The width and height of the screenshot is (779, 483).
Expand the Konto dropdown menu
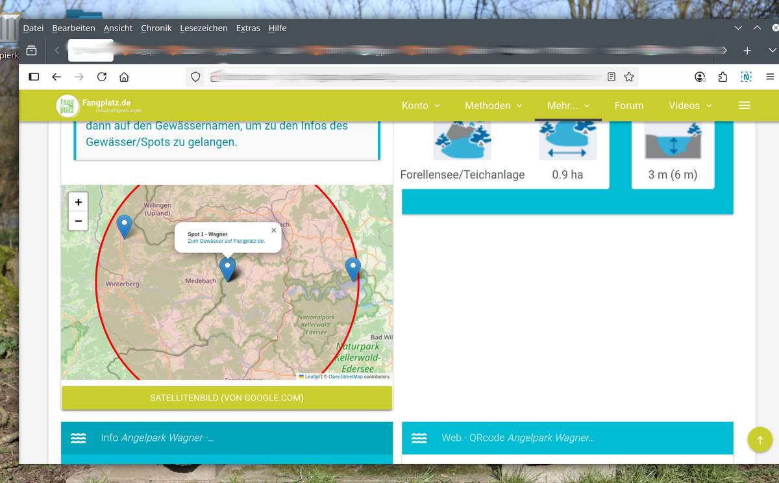(x=421, y=106)
